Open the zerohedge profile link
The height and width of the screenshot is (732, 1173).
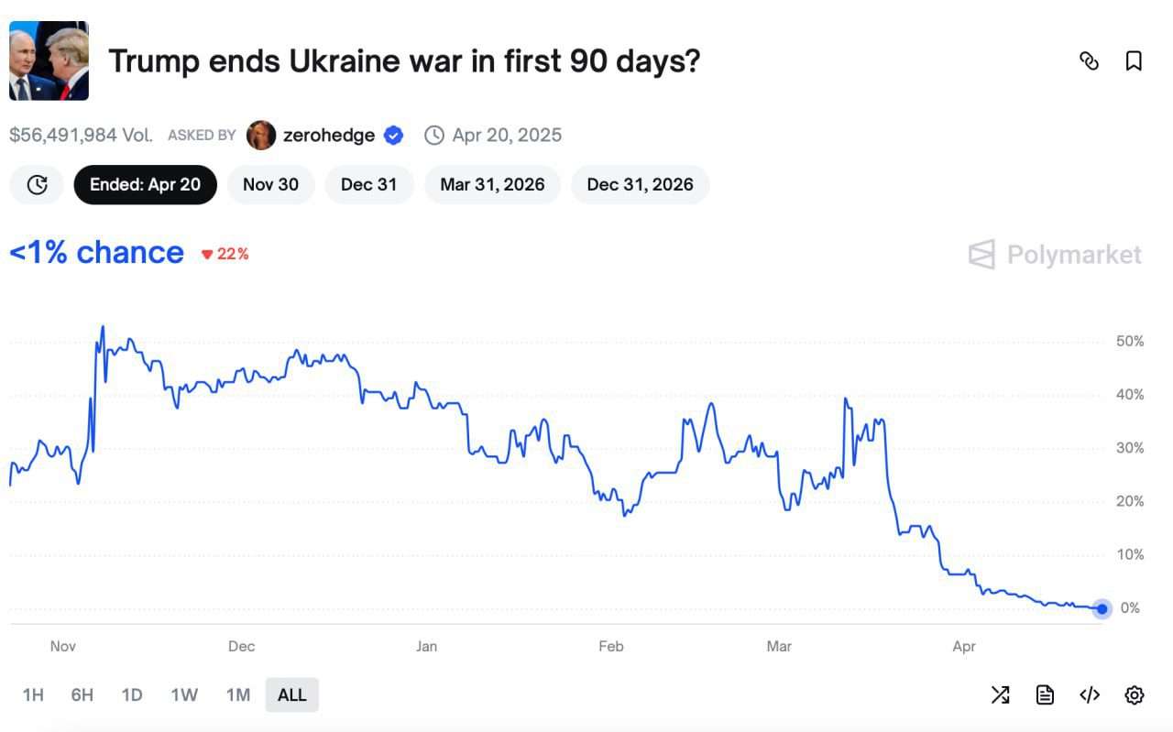[328, 136]
